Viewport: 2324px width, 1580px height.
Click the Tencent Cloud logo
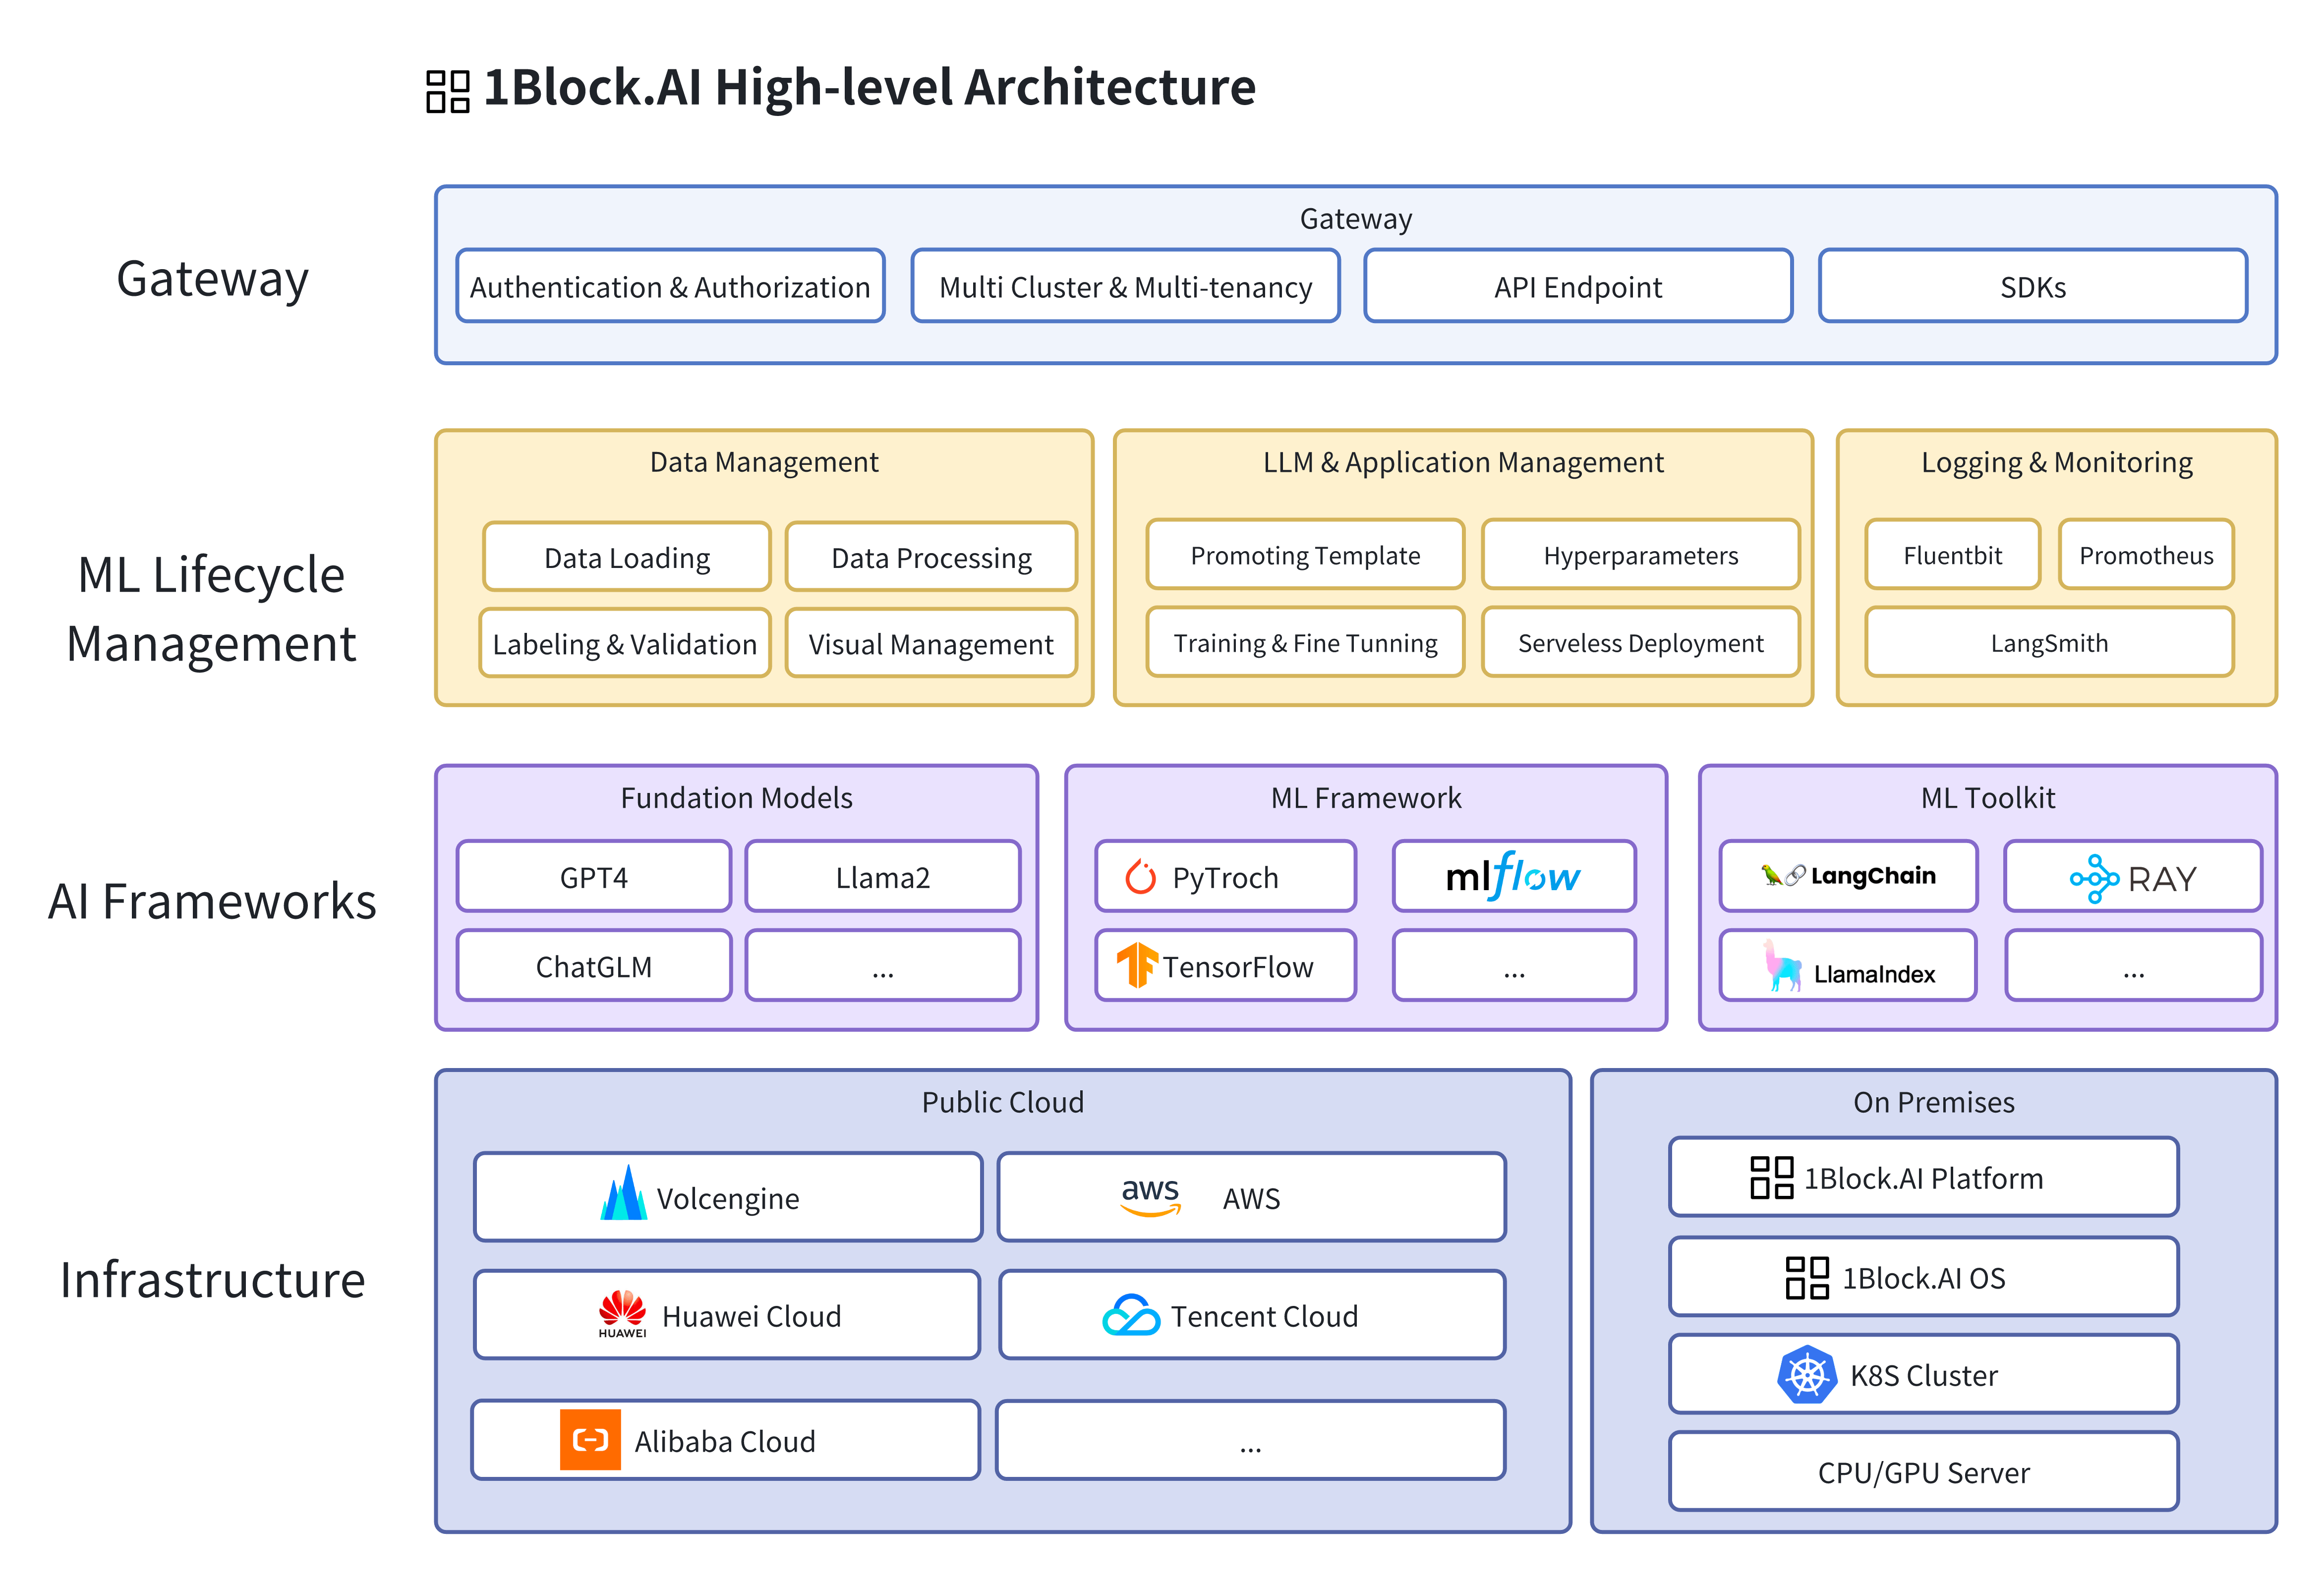[1131, 1315]
